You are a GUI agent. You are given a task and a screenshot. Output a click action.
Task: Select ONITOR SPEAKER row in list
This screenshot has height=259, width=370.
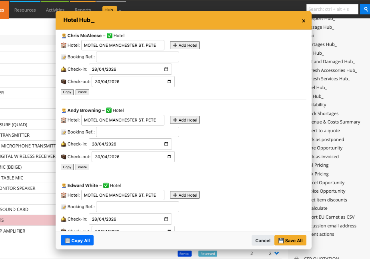pyautogui.click(x=18, y=188)
